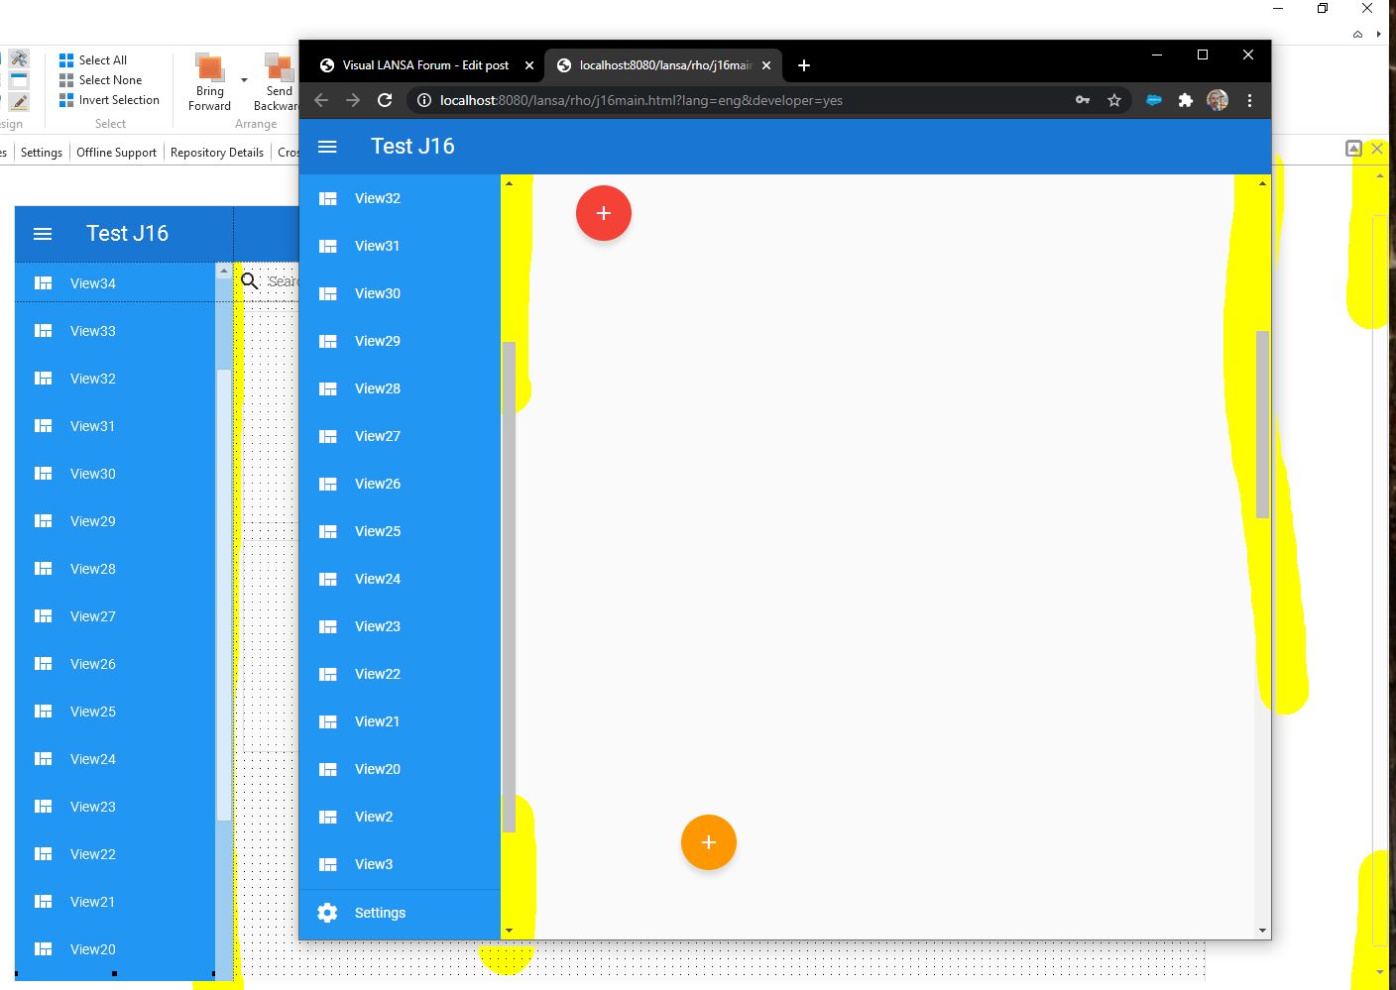Click the site information icon in address bar

click(x=423, y=100)
